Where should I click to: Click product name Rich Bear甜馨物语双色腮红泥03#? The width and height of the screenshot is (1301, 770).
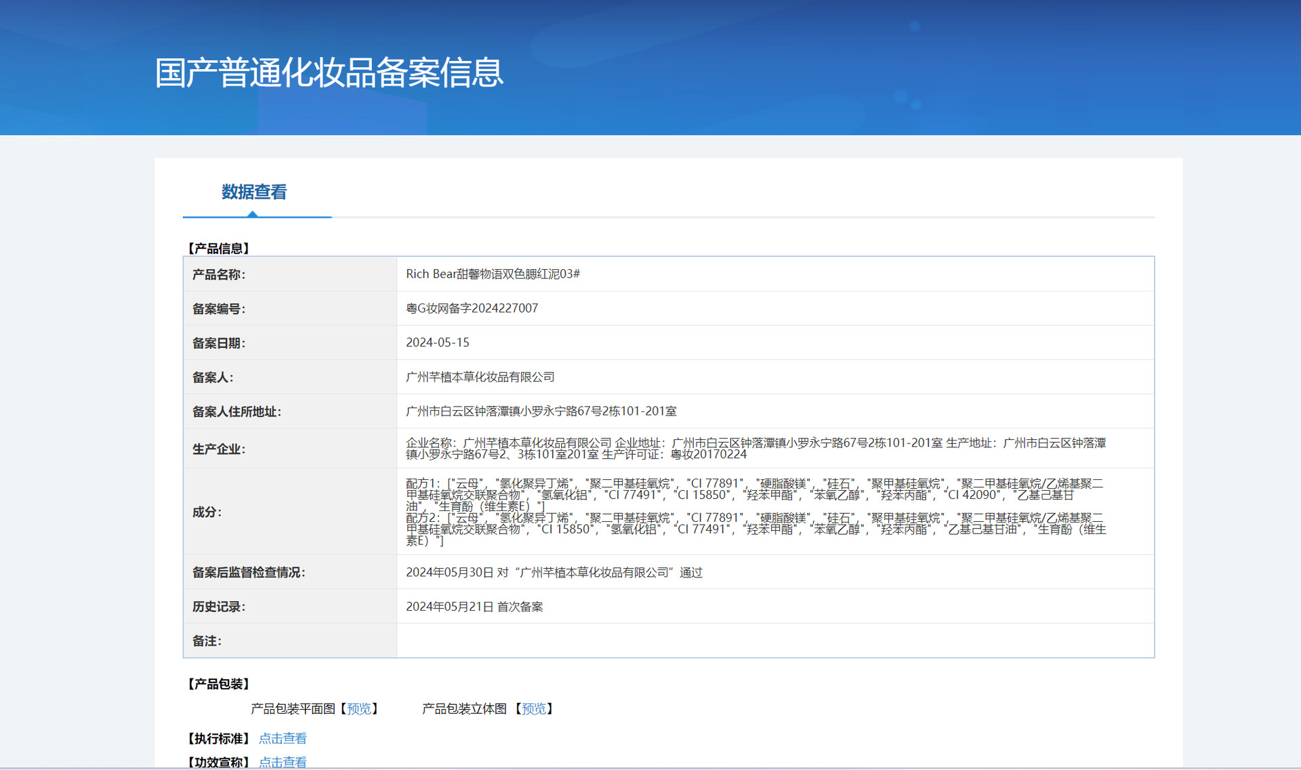[x=493, y=274]
